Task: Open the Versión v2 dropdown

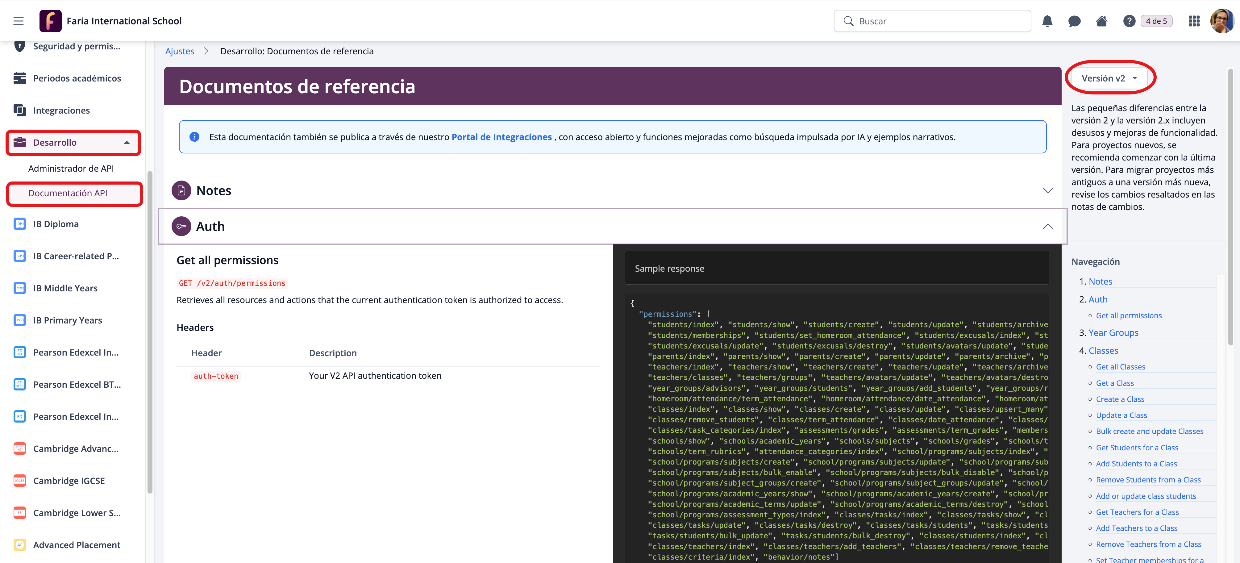Action: click(x=1109, y=78)
